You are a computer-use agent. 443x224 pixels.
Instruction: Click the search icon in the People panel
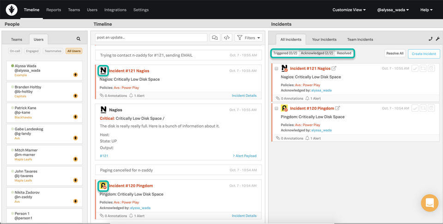(78, 39)
